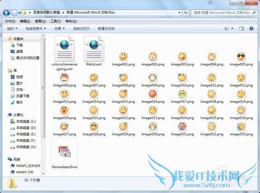The image size is (260, 193).
Task: Click 百度贴吧默认表情 in the address breadcrumb
Action: click(x=46, y=13)
